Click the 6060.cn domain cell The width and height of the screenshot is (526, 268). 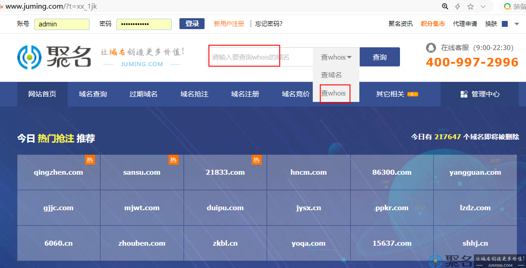[59, 243]
